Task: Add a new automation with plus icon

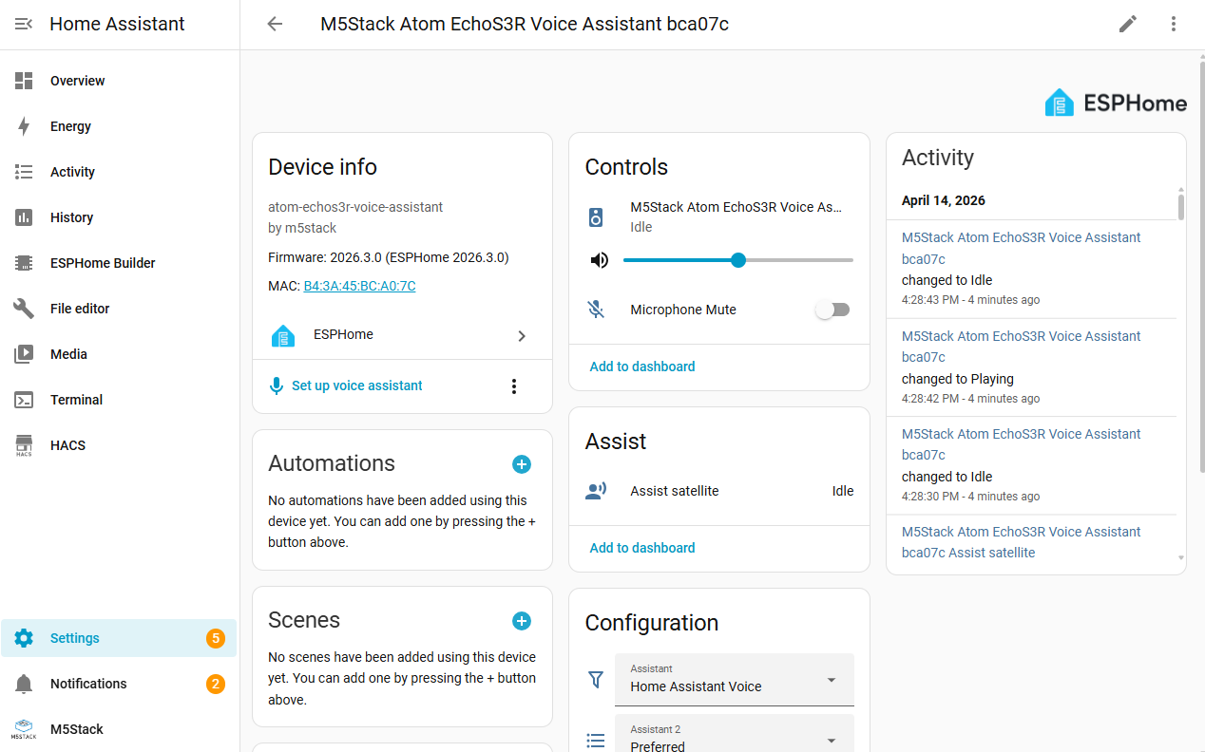Action: [522, 464]
